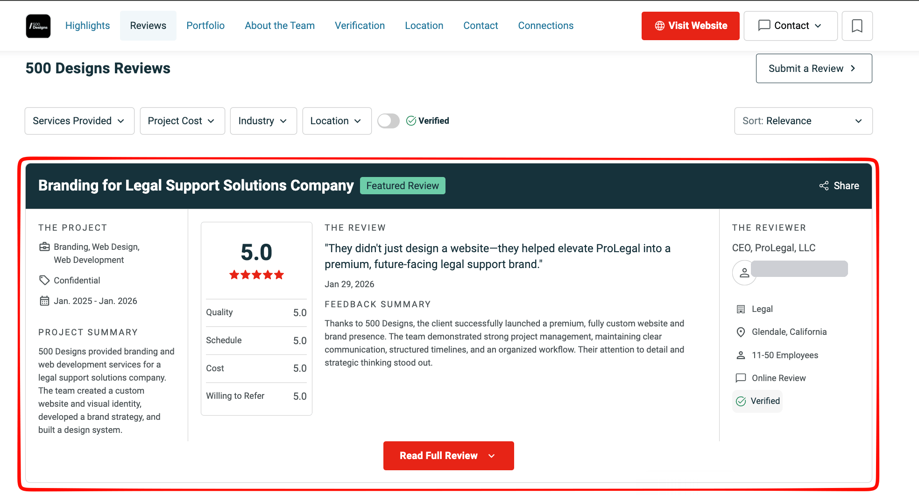919x495 pixels.
Task: Click the Legal industry text
Action: [762, 309]
